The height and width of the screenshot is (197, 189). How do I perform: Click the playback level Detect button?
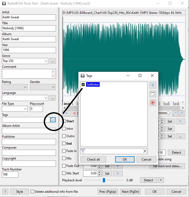pyautogui.click(x=148, y=180)
